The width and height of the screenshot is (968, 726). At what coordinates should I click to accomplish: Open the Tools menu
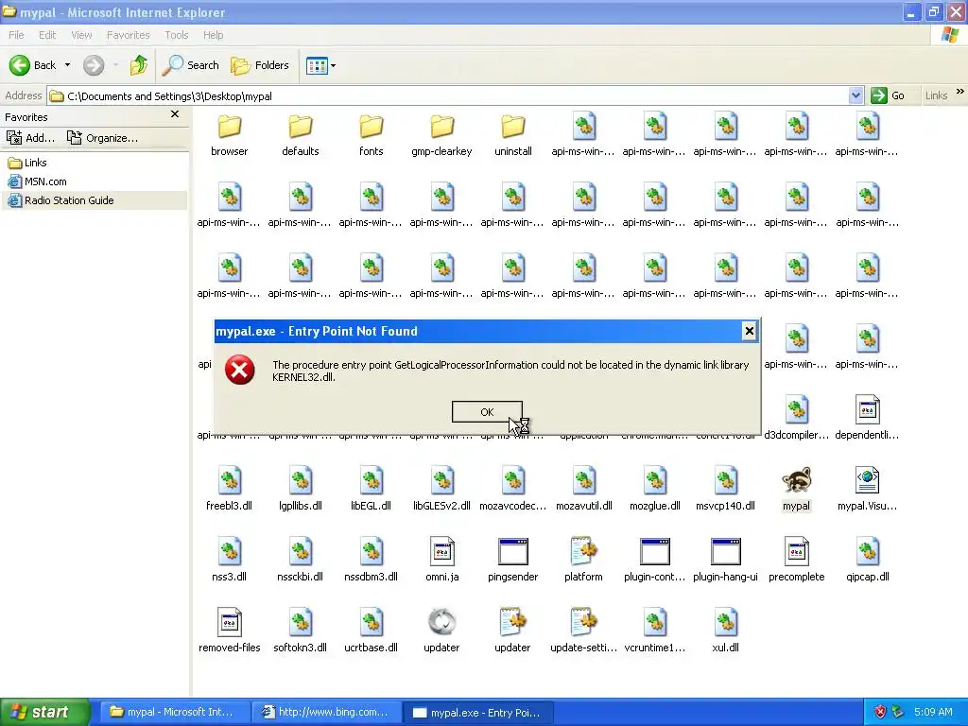point(176,35)
